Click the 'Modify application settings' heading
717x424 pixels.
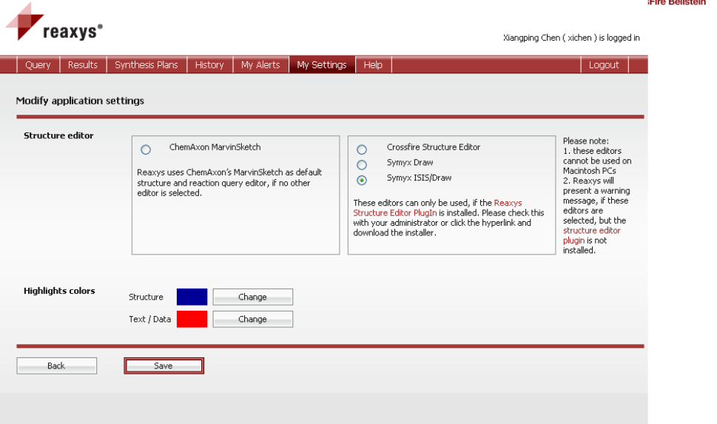click(80, 101)
